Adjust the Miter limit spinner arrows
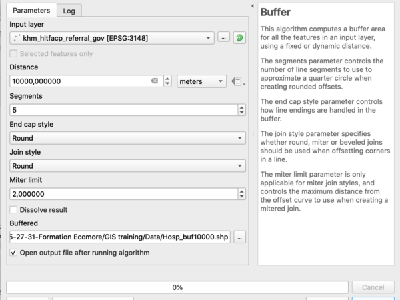The width and height of the screenshot is (400, 300). coord(241,194)
